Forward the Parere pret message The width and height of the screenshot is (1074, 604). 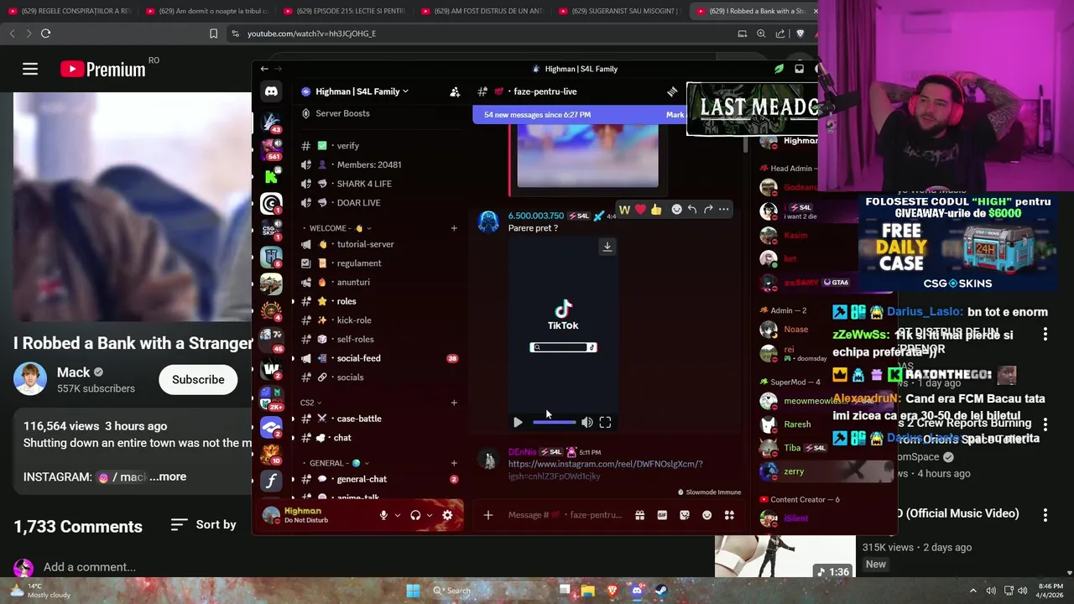click(708, 210)
